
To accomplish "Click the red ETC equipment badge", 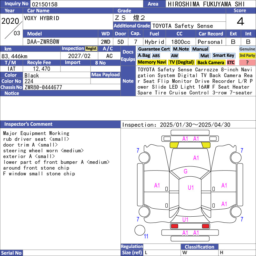I will 231,62.
